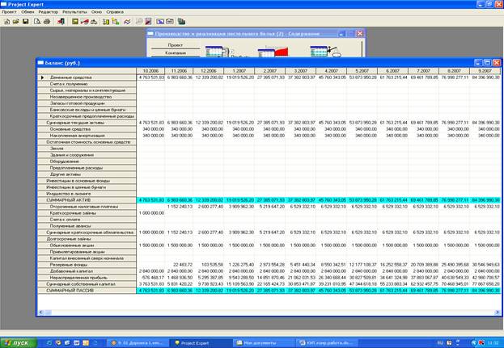
Task: Click the New project toolbar icon
Action: pos(6,21)
